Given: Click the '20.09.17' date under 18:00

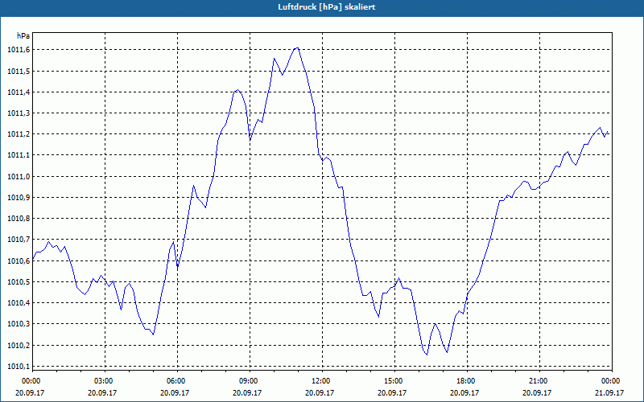Looking at the screenshot, I should click(465, 392).
